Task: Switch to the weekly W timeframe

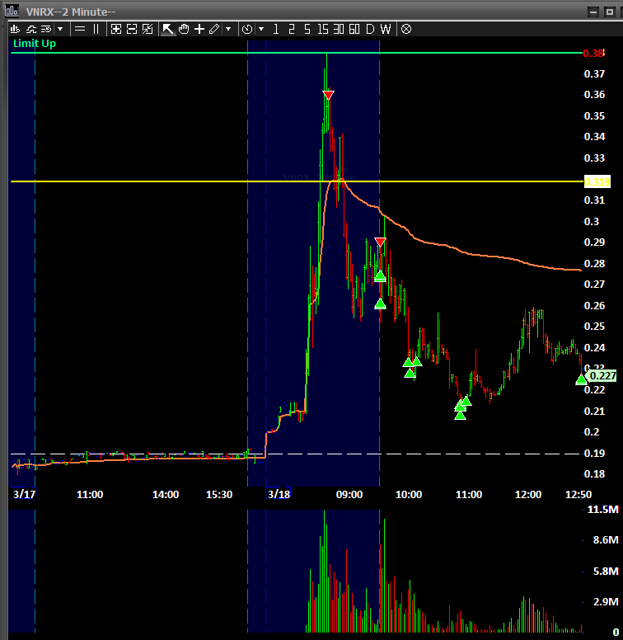Action: tap(386, 29)
